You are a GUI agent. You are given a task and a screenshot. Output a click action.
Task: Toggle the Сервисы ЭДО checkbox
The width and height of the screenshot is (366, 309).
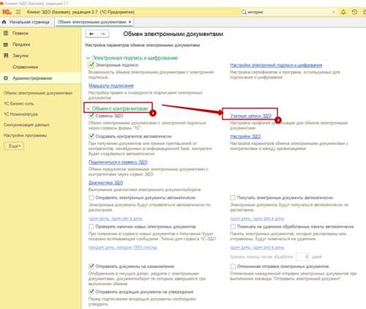coord(91,116)
